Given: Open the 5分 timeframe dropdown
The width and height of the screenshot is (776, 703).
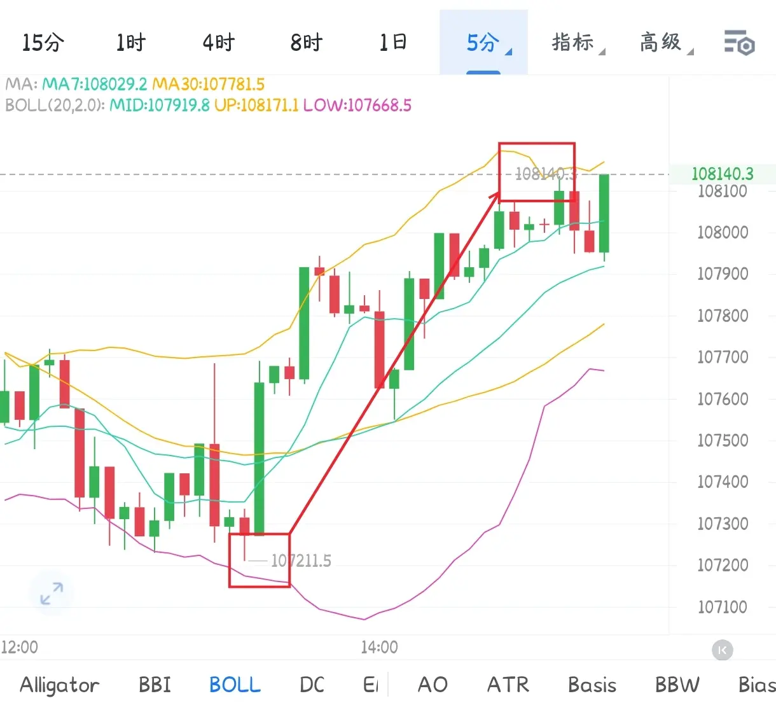Looking at the screenshot, I should click(x=484, y=43).
